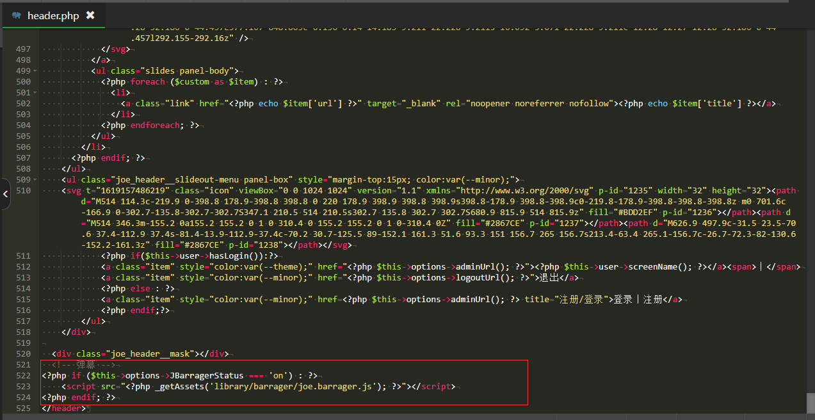Click the foreach keyword on line 500
This screenshot has height=420, width=815.
[147, 81]
